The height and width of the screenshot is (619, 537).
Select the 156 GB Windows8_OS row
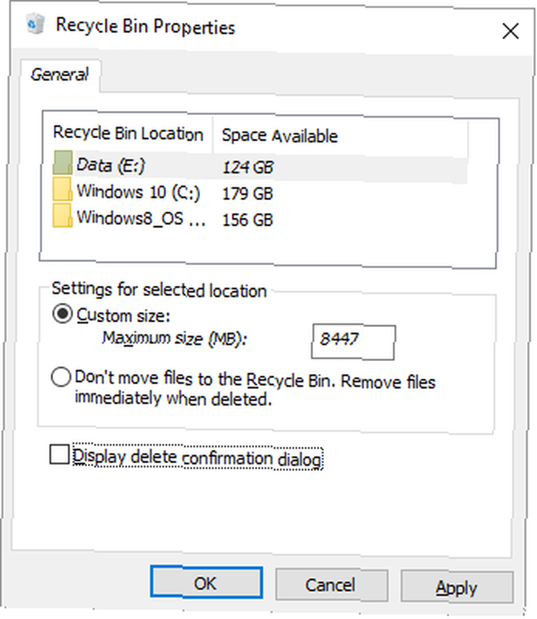(x=260, y=219)
